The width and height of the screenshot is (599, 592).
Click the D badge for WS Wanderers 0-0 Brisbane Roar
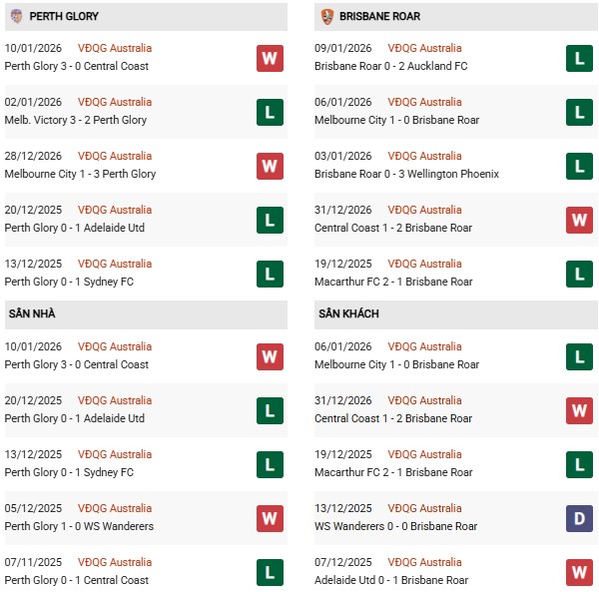point(579,518)
